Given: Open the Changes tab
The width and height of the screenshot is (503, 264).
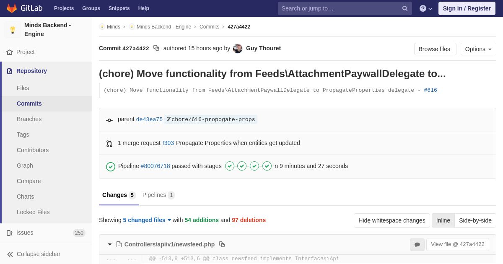Looking at the screenshot, I should click(119, 195).
